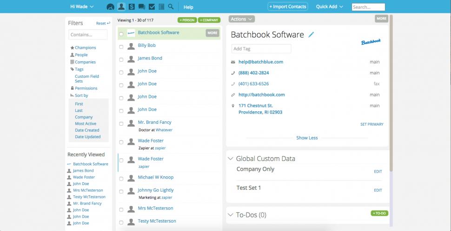The height and width of the screenshot is (231, 451).
Task: Click the star icon beside Champions filter
Action: [72, 48]
